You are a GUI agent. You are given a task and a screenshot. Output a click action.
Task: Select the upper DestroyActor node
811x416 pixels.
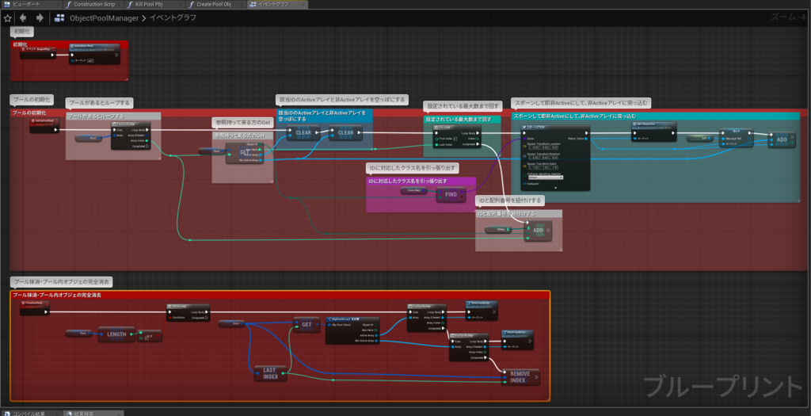click(482, 311)
